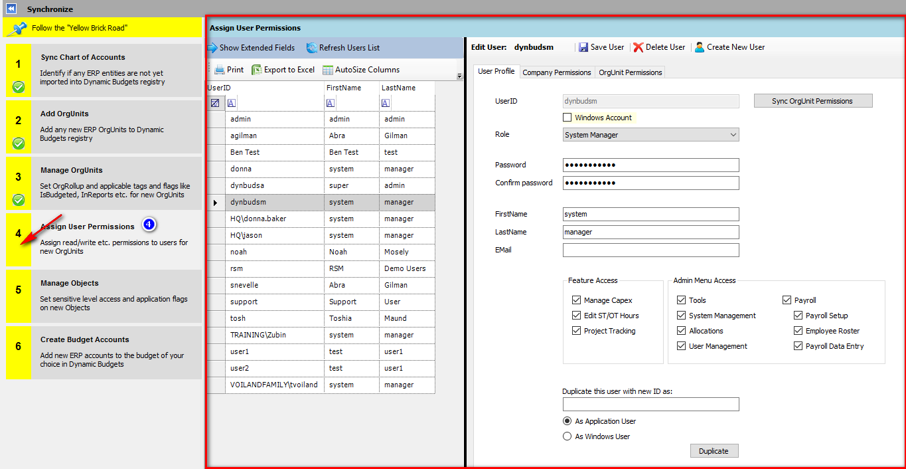The width and height of the screenshot is (906, 469).
Task: Select the user row agilman
Action: click(321, 136)
